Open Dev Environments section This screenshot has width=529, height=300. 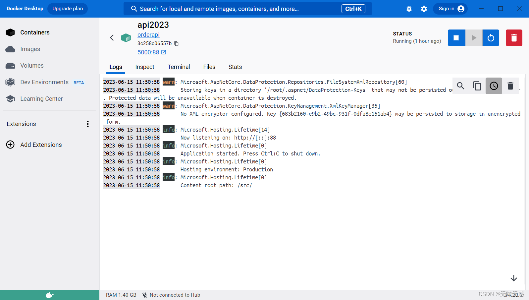[50, 82]
